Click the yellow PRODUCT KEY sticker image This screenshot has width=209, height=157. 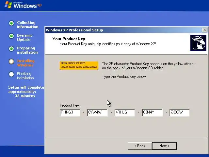(79, 65)
